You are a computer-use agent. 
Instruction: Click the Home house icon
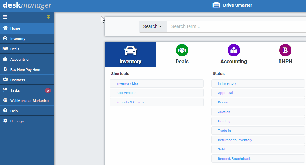5,28
